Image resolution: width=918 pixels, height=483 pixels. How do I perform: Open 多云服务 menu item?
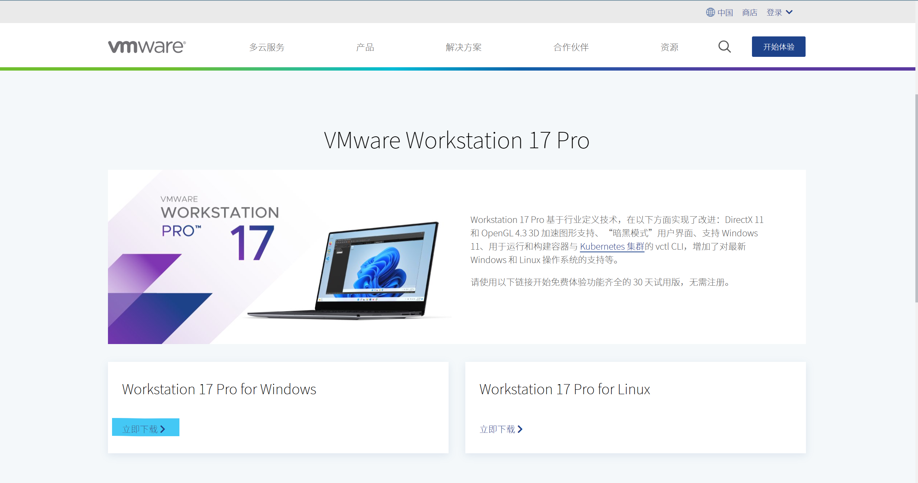pyautogui.click(x=267, y=47)
